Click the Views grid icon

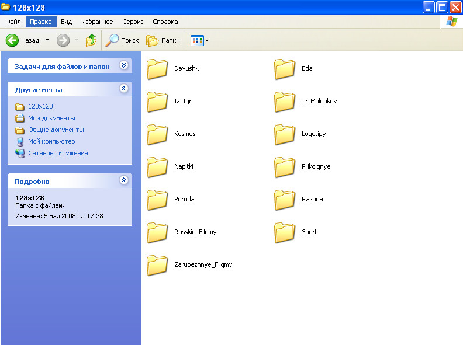click(x=197, y=40)
